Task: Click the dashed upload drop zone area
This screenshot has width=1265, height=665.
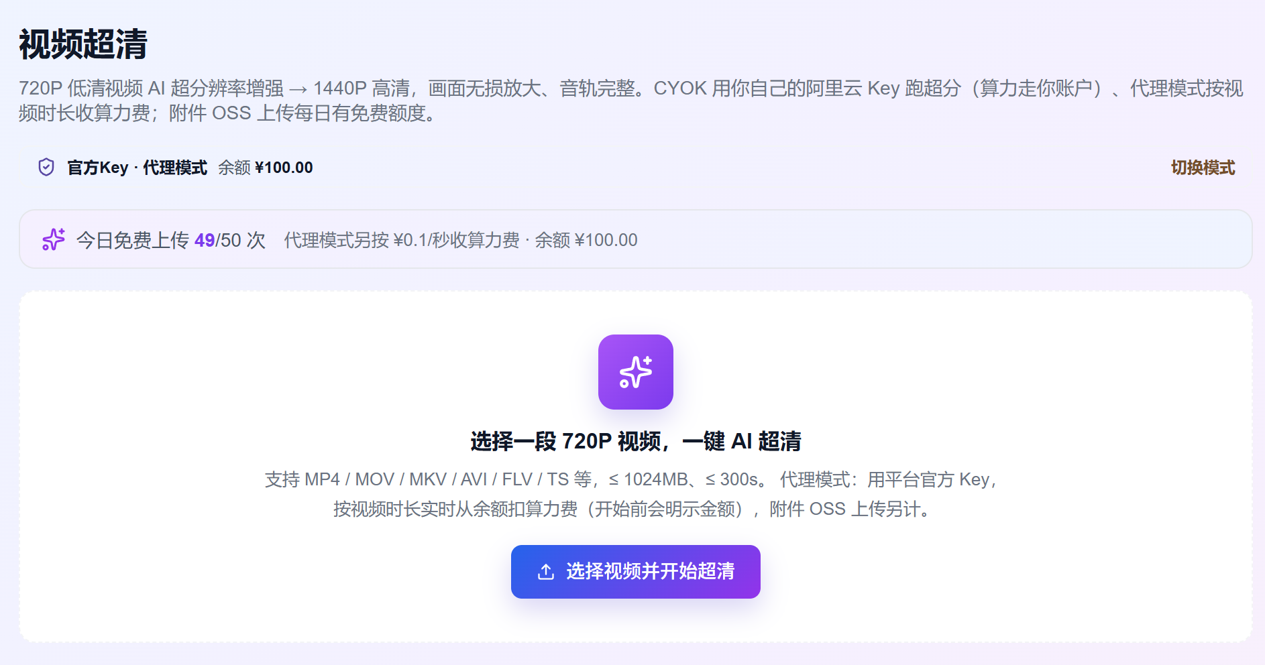Action: 636,467
